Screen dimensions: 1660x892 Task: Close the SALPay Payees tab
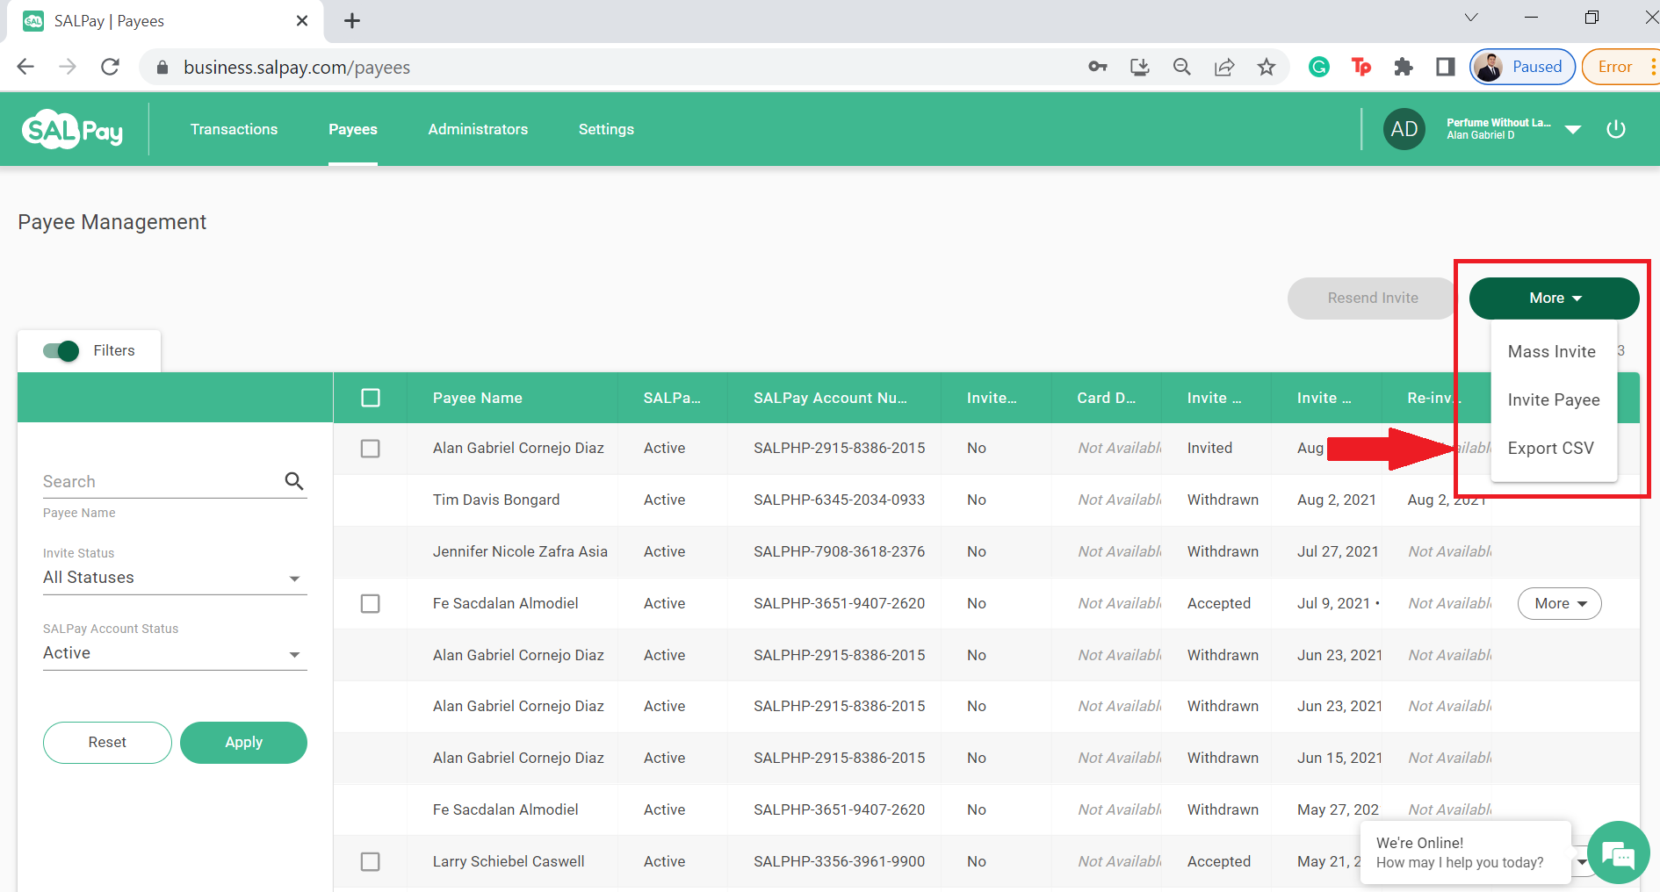[302, 21]
